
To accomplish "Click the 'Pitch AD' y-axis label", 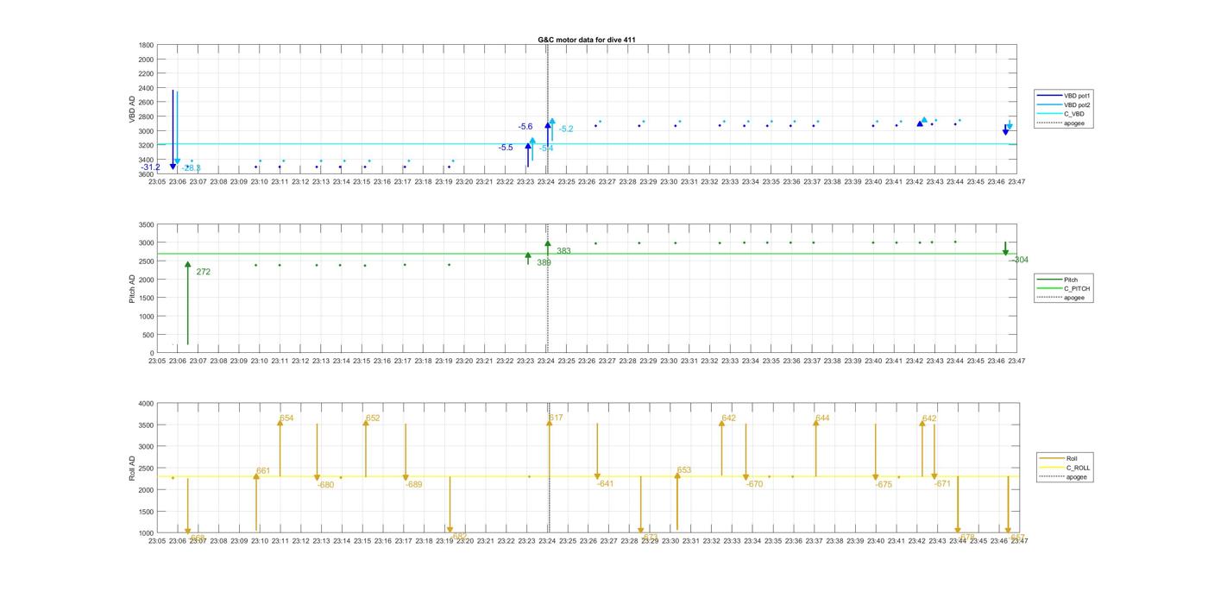I will [133, 289].
